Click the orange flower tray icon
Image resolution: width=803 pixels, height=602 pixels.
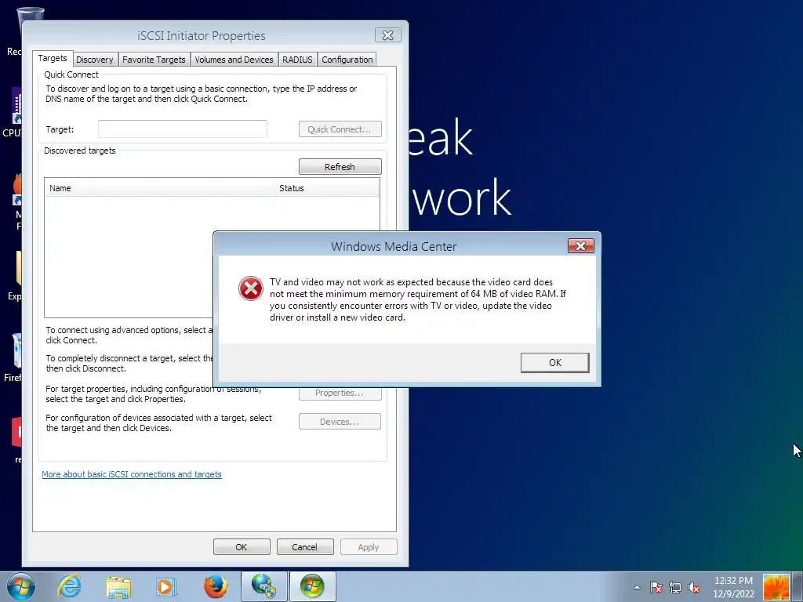click(776, 587)
